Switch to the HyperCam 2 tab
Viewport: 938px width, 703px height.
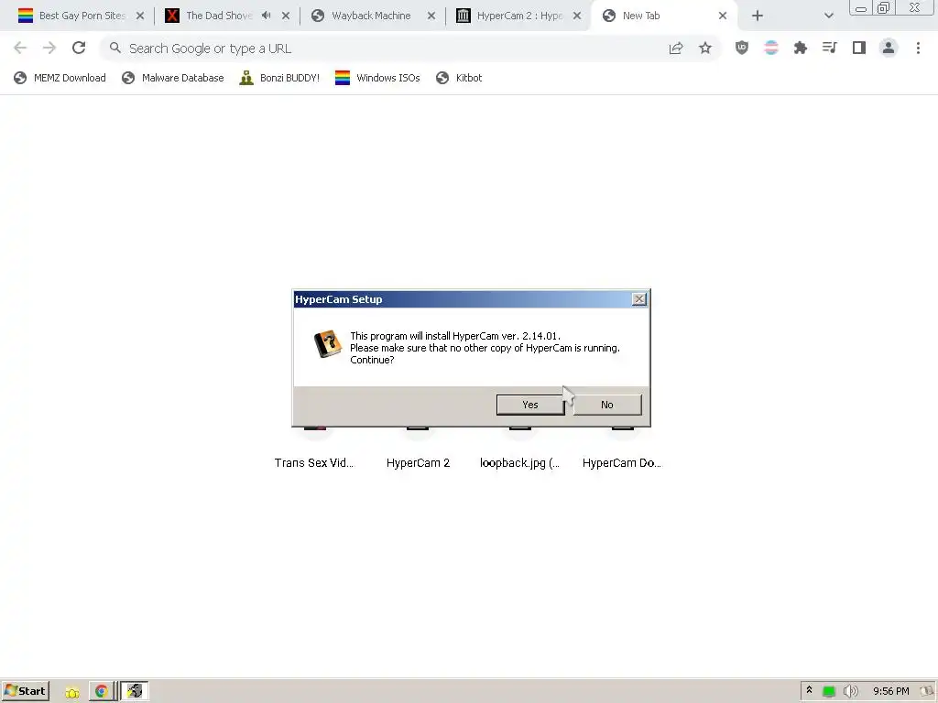click(519, 16)
